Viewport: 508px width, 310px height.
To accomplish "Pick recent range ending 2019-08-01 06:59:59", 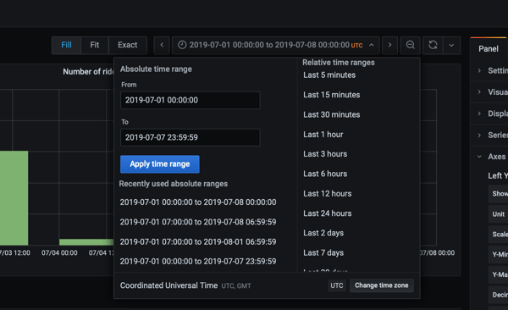I will (198, 242).
